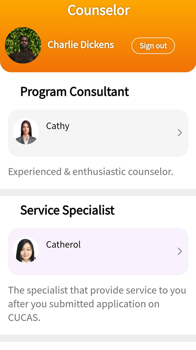This screenshot has width=196, height=350.
Task: Open the Cathy consultant card
Action: pyautogui.click(x=98, y=133)
